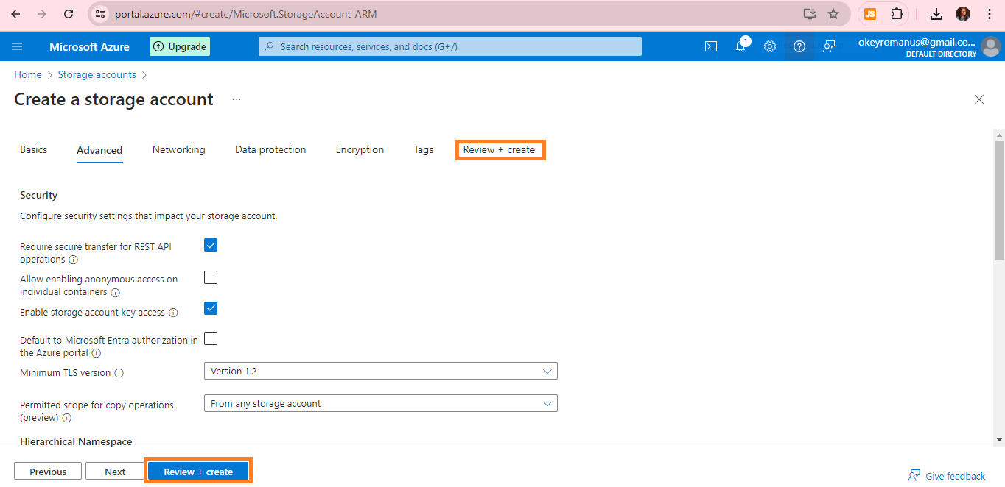
Task: Show info for Minimum TLS version
Action: pos(119,373)
